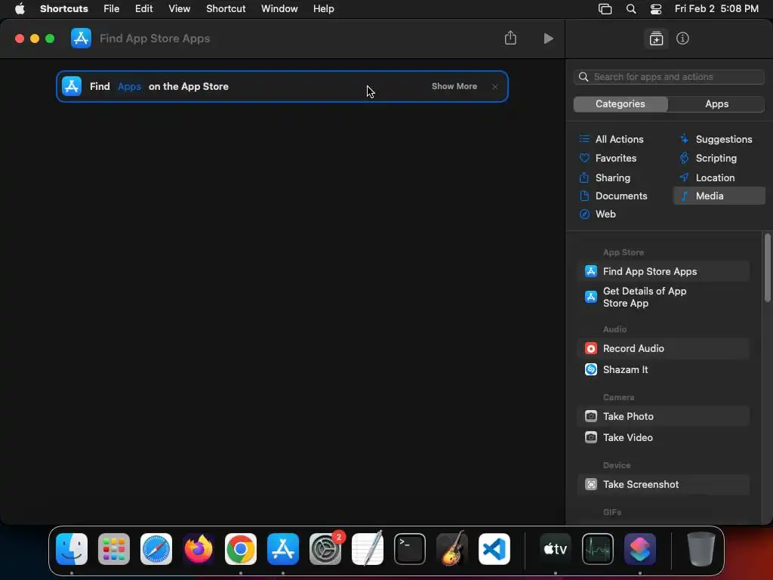Open the View menu
The width and height of the screenshot is (773, 580).
[x=179, y=9]
